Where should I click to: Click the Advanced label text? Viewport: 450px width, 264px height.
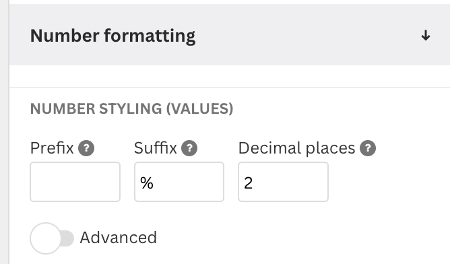tap(119, 238)
